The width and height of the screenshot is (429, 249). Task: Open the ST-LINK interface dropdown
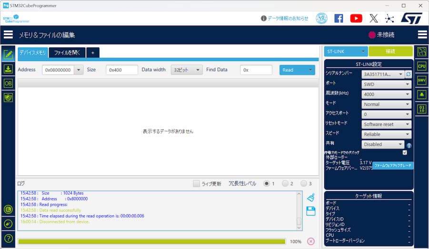346,51
